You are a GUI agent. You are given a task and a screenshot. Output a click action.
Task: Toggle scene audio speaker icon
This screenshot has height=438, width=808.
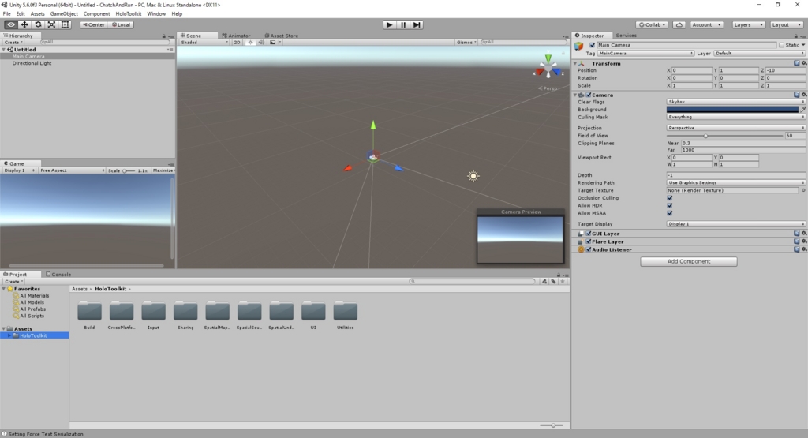(x=261, y=43)
